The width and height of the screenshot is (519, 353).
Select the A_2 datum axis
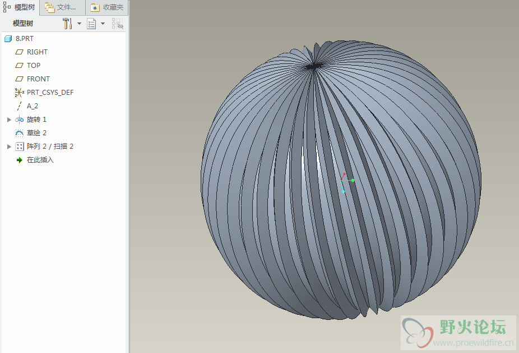[x=33, y=106]
